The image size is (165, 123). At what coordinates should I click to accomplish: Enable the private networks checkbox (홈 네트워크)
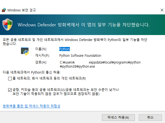tap(10, 78)
